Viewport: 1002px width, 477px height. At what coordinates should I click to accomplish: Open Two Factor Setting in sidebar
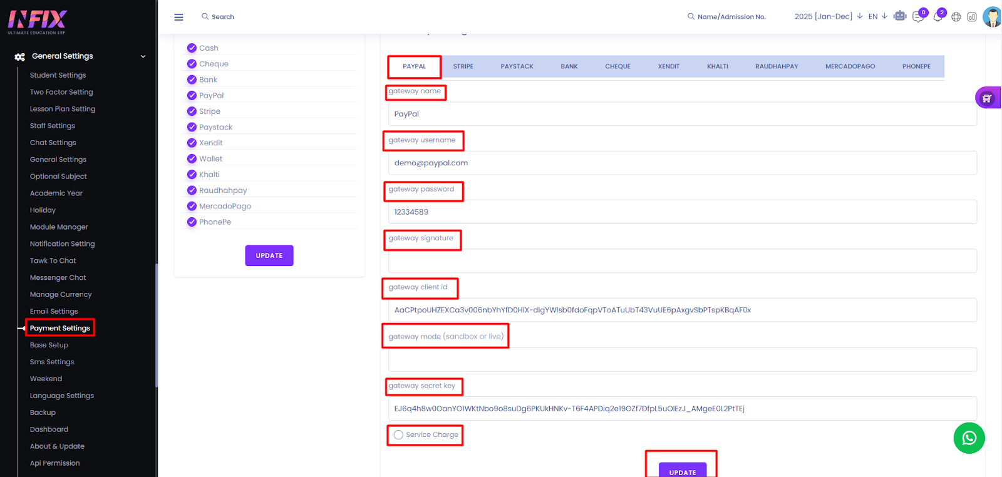click(61, 92)
